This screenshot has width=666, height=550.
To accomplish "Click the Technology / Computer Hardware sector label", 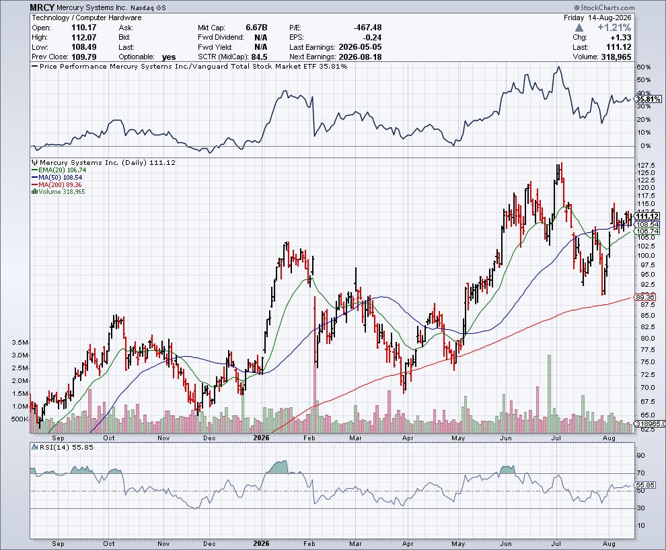I will (x=87, y=18).
